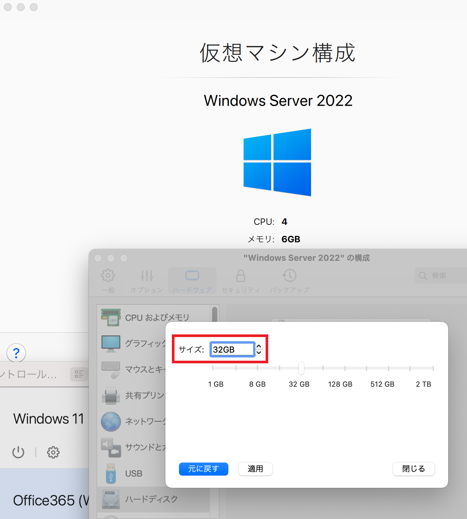Click the Windows 11 power icon
Image resolution: width=467 pixels, height=519 pixels.
point(18,452)
